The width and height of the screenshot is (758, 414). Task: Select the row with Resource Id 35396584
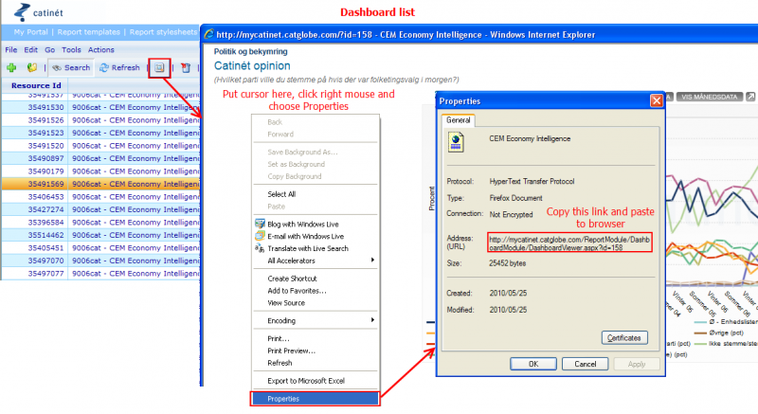coord(100,223)
